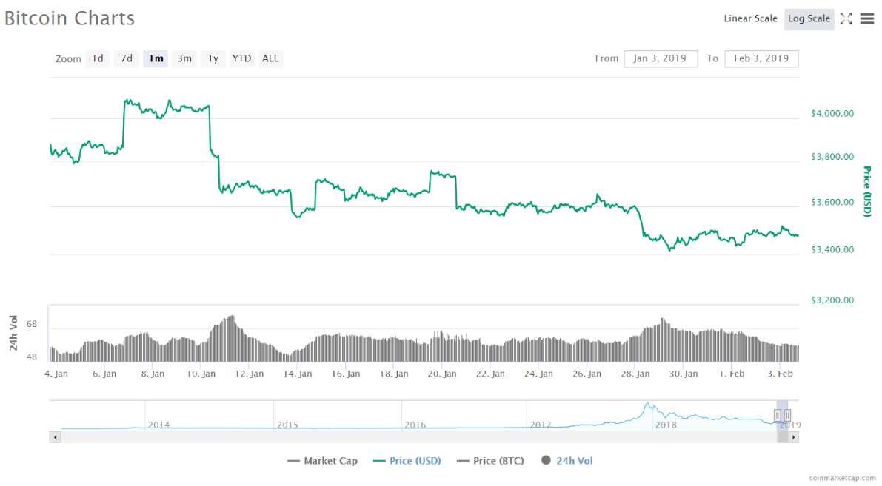The height and width of the screenshot is (486, 882).
Task: Click the Price (USD) axis title
Action: coord(867,192)
